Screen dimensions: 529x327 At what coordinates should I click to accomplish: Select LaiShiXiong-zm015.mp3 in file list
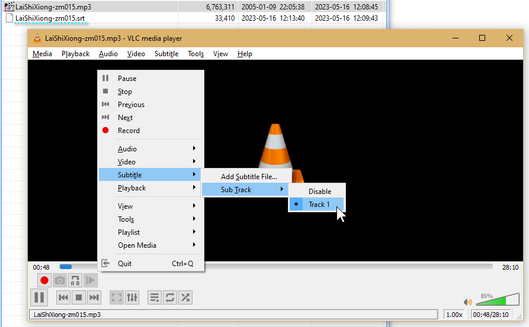(x=53, y=7)
